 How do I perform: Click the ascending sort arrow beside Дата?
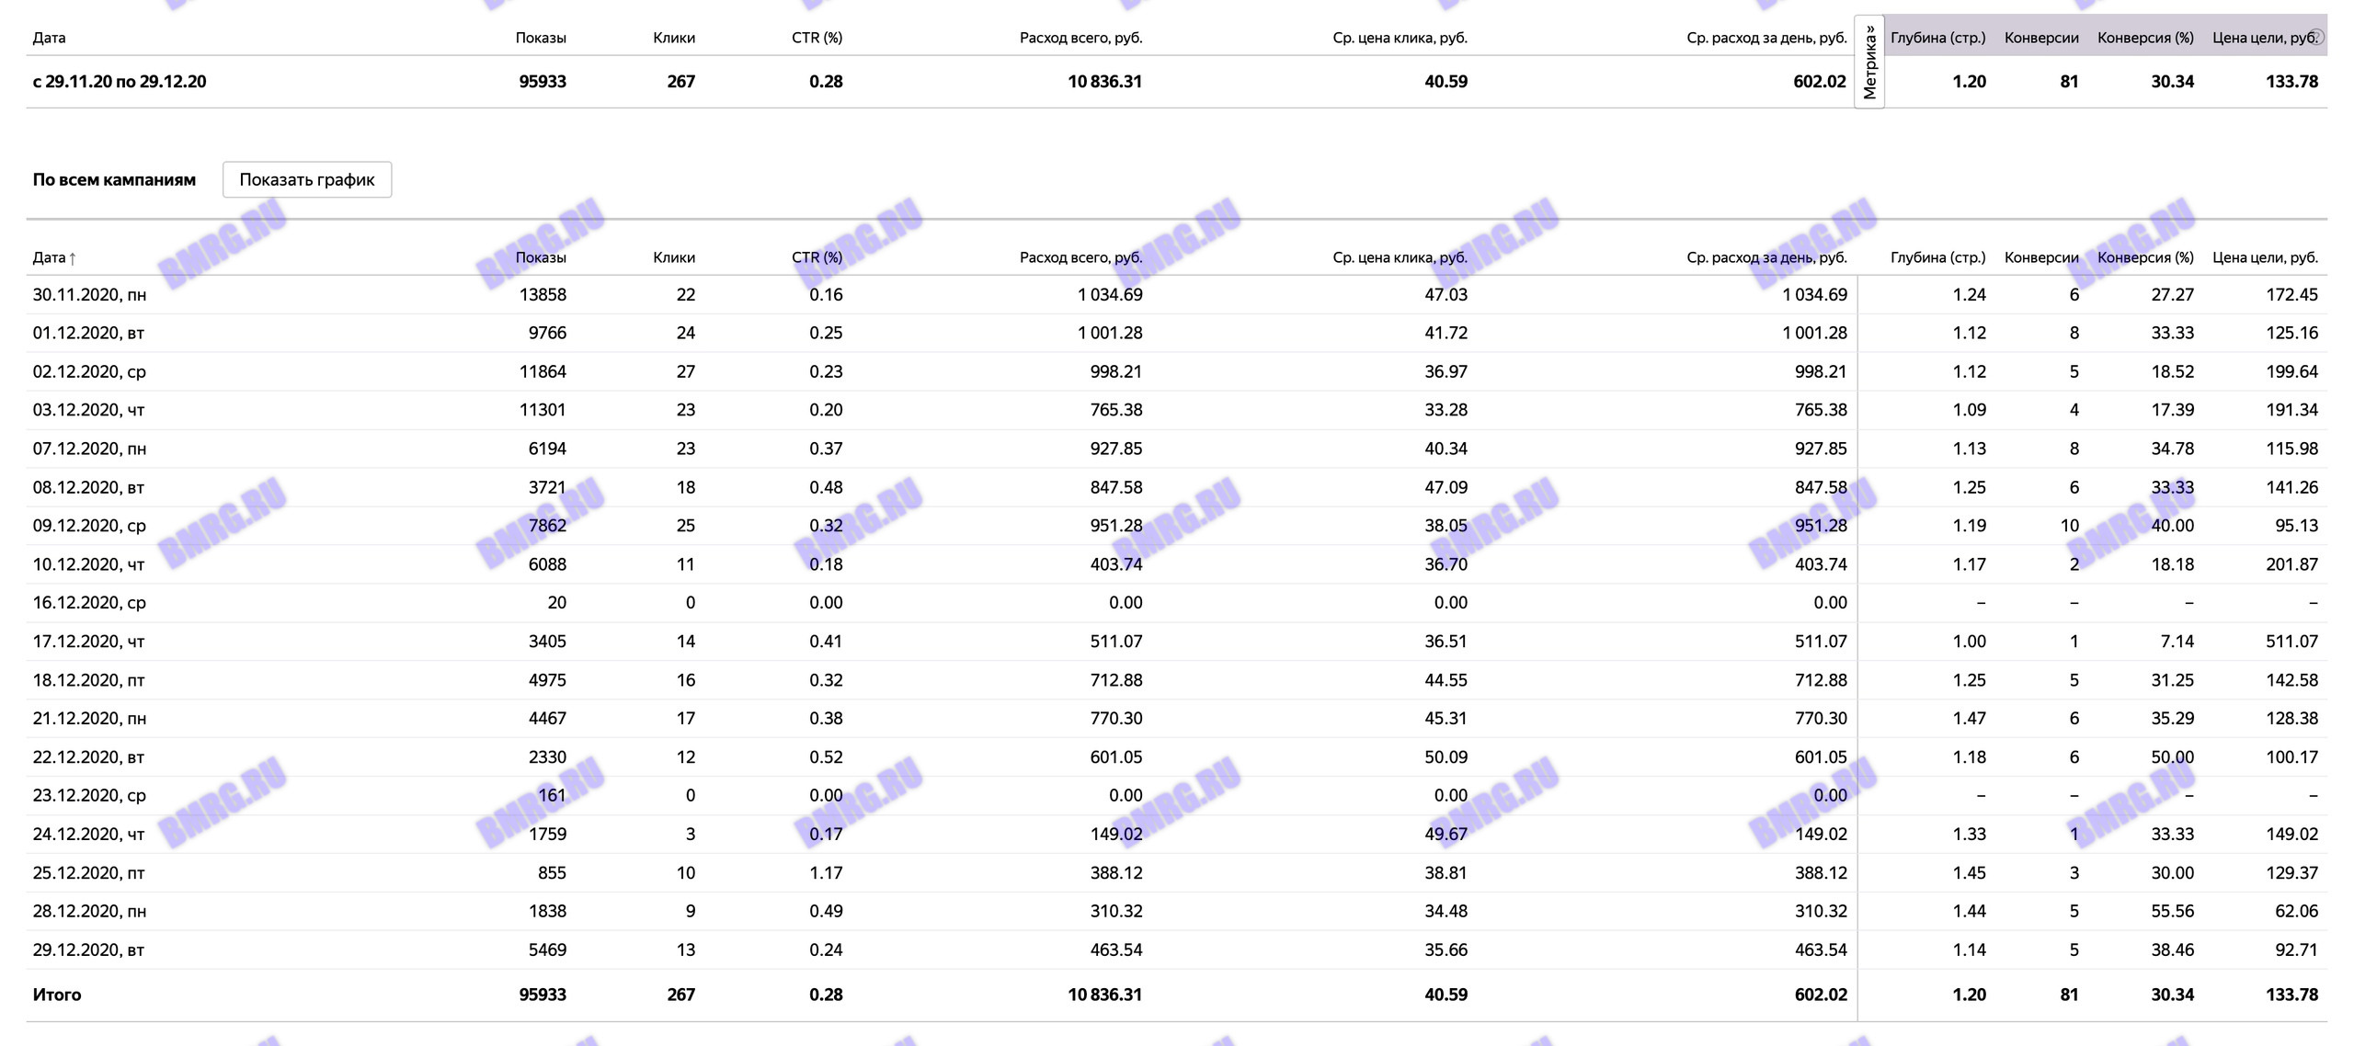[x=73, y=259]
